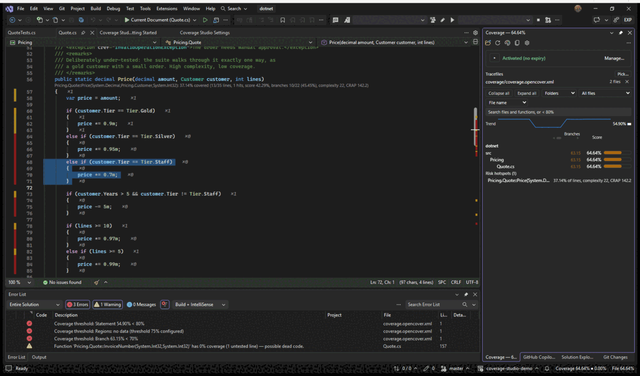
Task: Click the Collapse all button
Action: (499, 93)
